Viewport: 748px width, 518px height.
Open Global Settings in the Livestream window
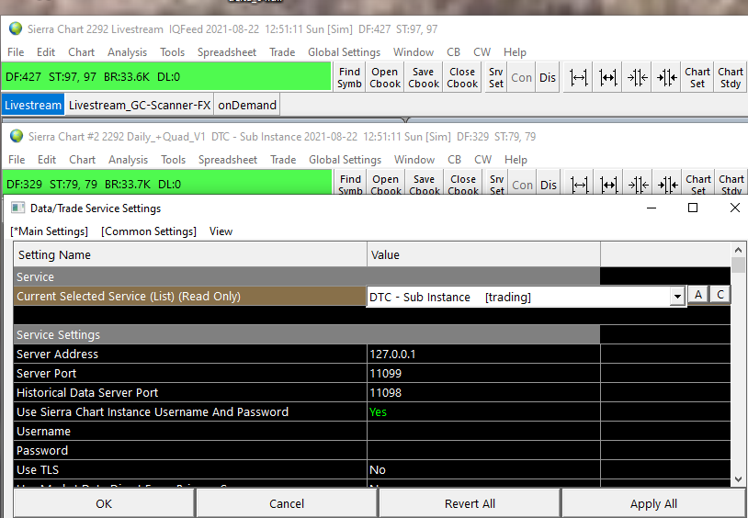tap(344, 52)
